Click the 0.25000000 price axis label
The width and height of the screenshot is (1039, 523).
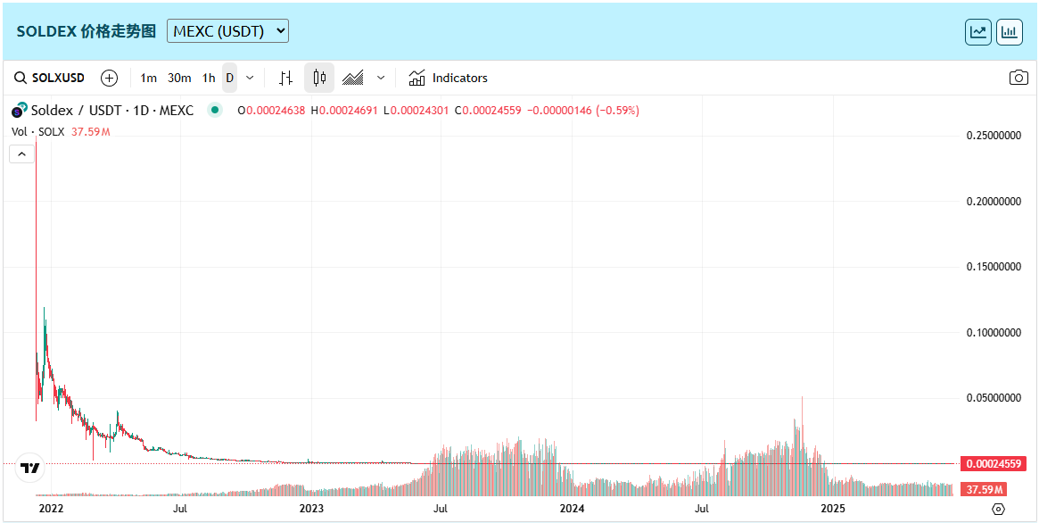coord(994,136)
